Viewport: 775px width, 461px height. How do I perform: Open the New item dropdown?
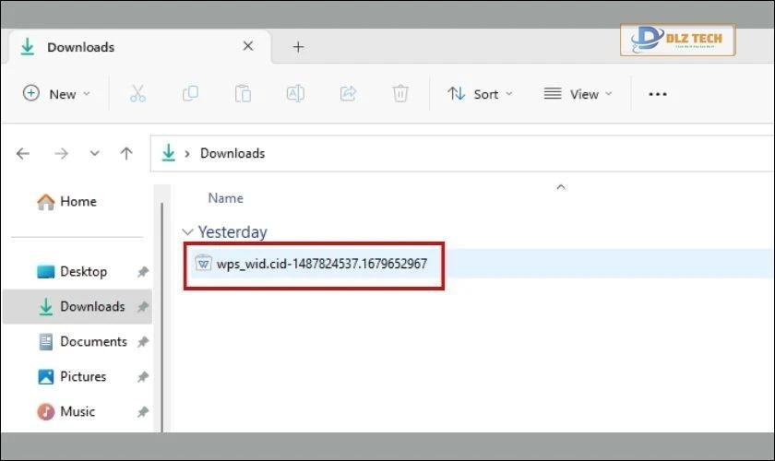click(x=57, y=94)
